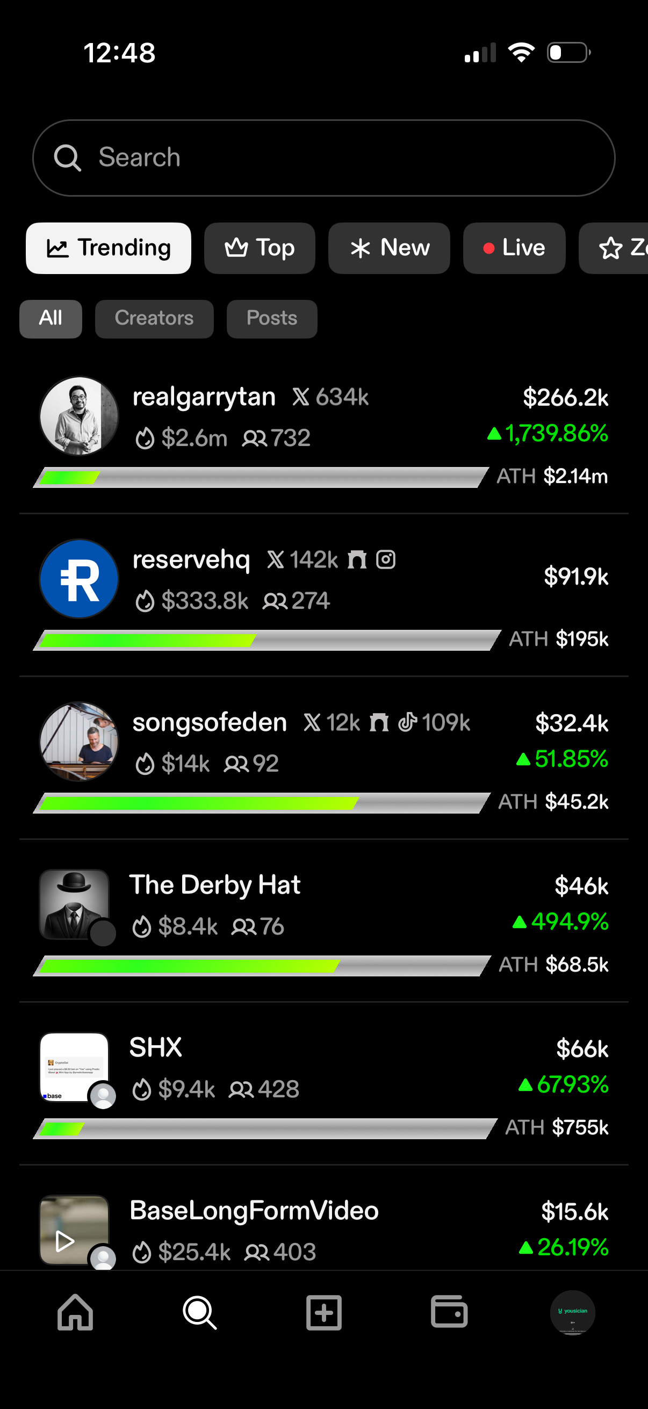Open The Derby Hat listing
Image resolution: width=648 pixels, height=1409 pixels.
point(214,885)
